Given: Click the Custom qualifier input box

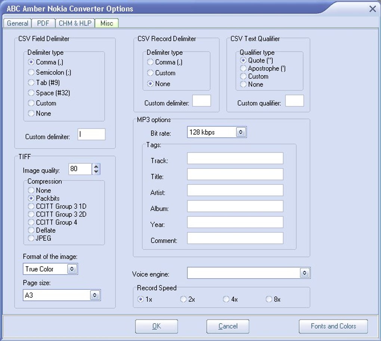Looking at the screenshot, I should [x=294, y=100].
